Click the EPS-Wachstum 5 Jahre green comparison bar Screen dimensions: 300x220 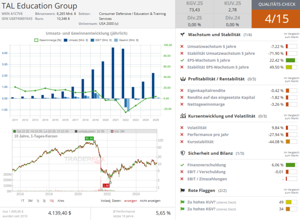pyautogui.click(x=291, y=60)
